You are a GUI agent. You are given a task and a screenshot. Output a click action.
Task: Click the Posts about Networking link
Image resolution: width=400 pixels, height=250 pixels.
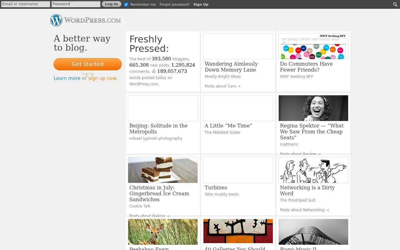[304, 210]
